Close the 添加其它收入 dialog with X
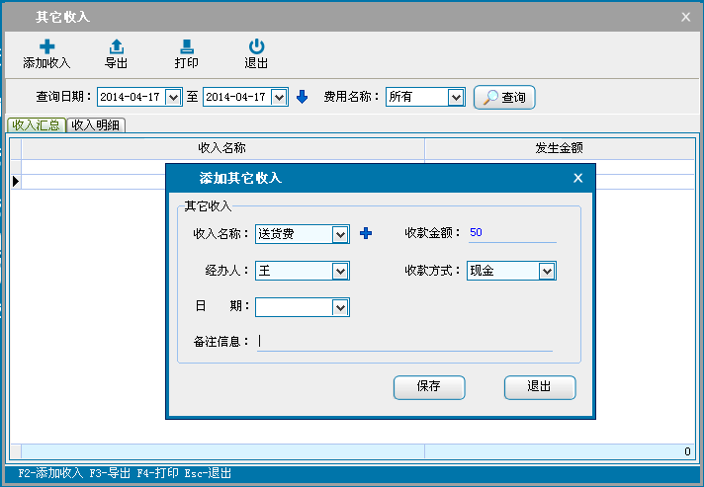The height and width of the screenshot is (487, 704). (x=578, y=178)
